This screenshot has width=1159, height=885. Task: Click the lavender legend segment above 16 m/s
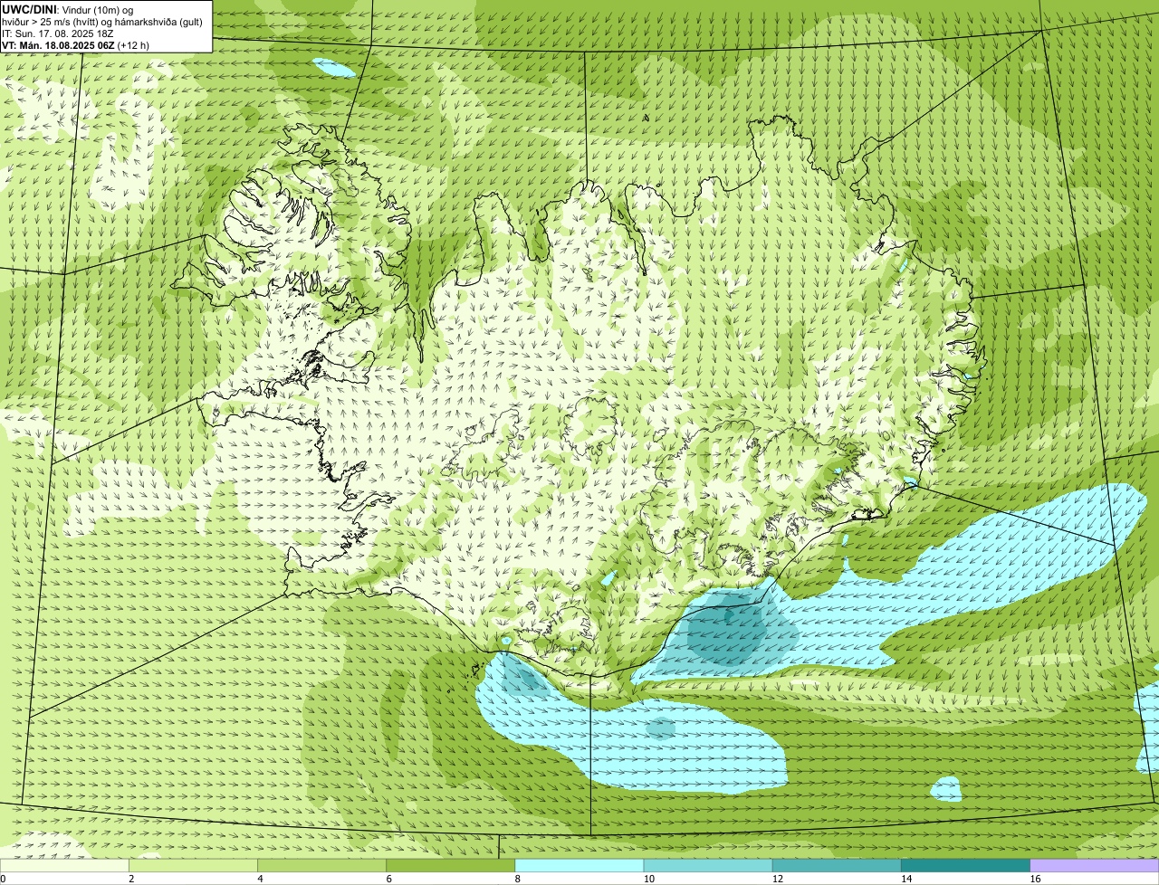pyautogui.click(x=1095, y=865)
